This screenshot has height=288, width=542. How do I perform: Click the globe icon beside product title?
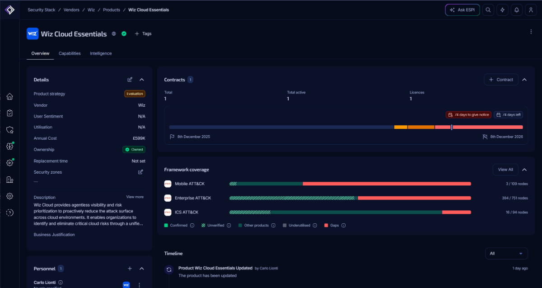coord(114,33)
